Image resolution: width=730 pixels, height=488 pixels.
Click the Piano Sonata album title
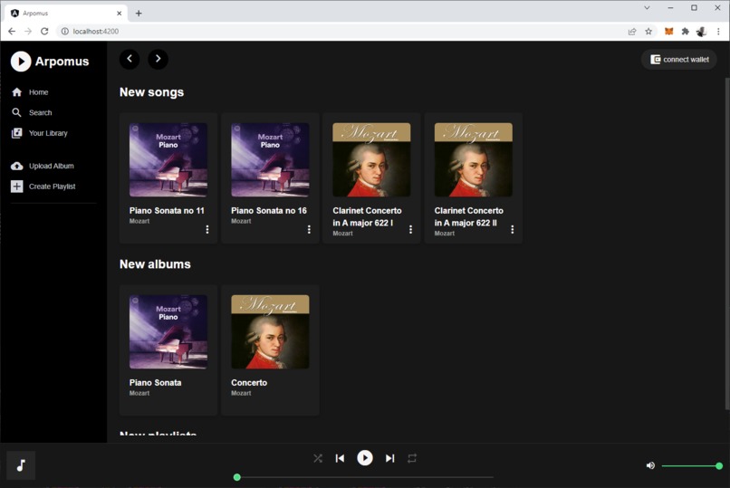point(155,383)
